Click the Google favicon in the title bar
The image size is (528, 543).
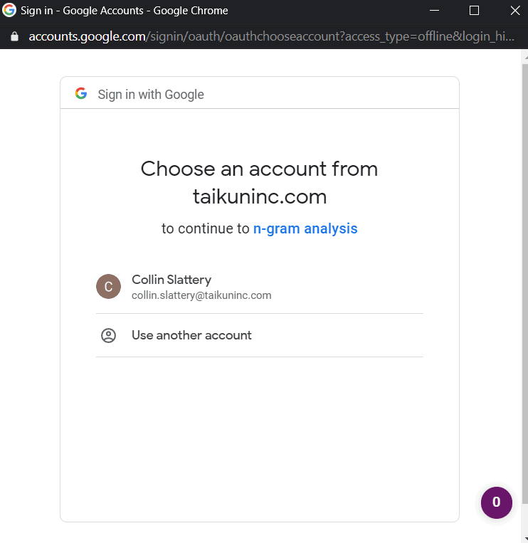[9, 10]
